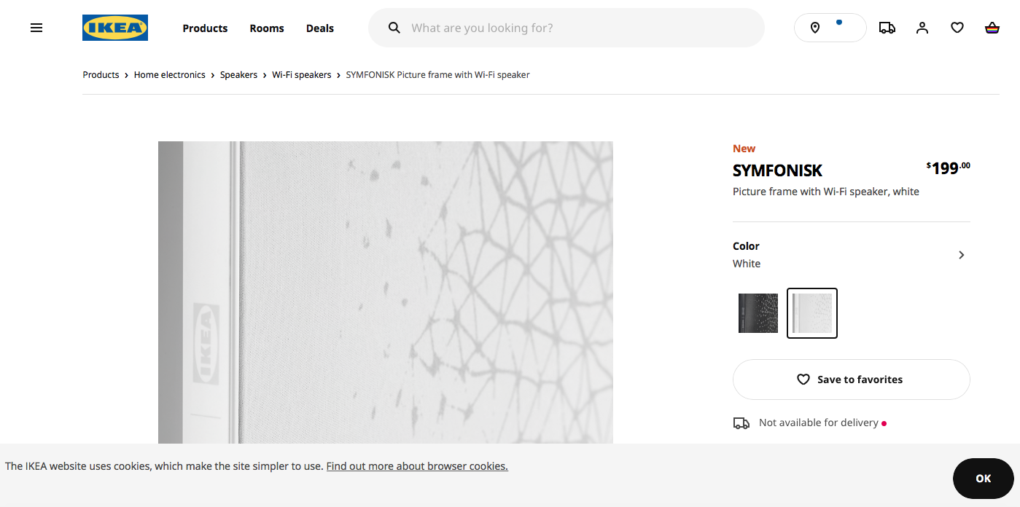Go to Wi-Fi speakers breadcrumb
Image resolution: width=1020 pixels, height=507 pixels.
302,75
